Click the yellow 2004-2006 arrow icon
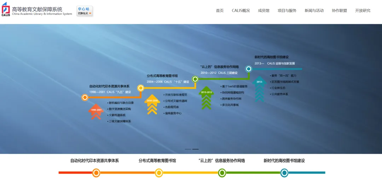Viewport: 382px width, 180px height. [x=152, y=104]
